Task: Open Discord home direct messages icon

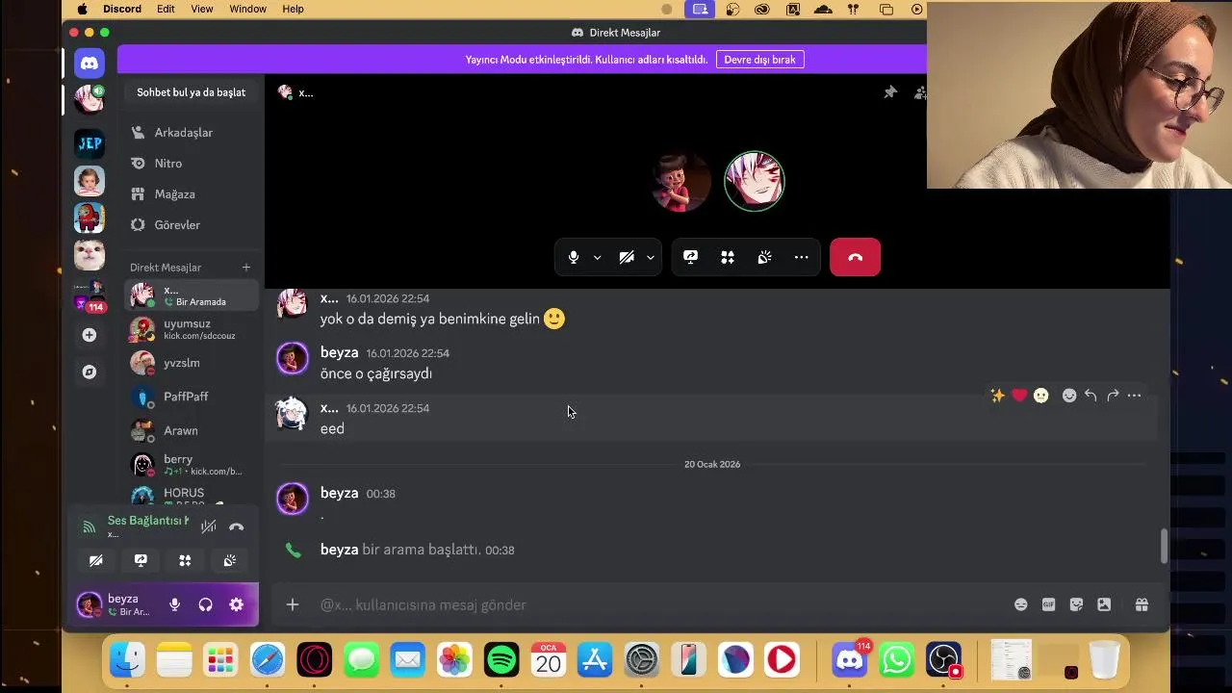Action: pyautogui.click(x=90, y=64)
